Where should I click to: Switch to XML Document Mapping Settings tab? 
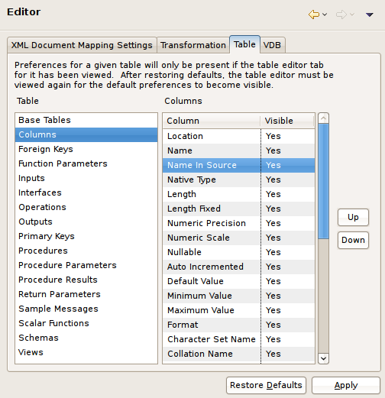pos(82,45)
